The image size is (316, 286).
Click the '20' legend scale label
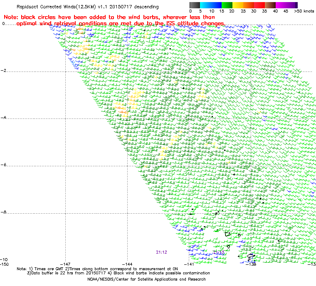click(232, 11)
